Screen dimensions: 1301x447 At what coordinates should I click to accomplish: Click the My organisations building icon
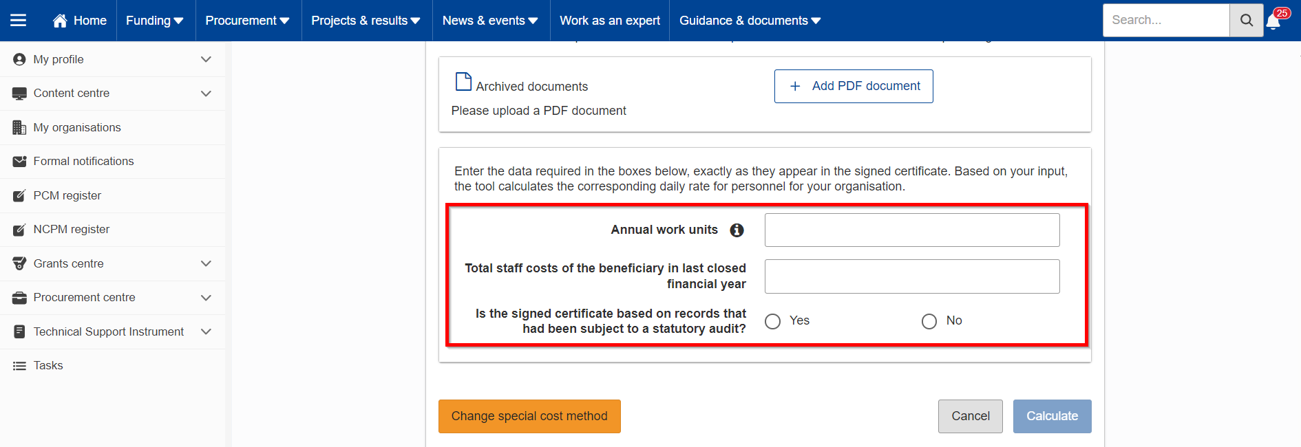click(x=19, y=127)
